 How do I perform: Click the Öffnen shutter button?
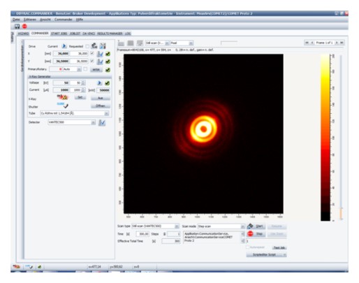click(101, 106)
